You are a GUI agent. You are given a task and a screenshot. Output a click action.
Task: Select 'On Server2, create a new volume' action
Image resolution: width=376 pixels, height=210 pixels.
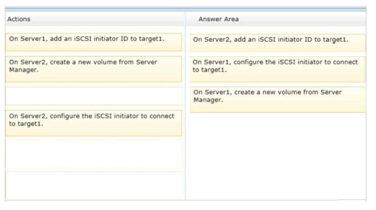point(93,69)
